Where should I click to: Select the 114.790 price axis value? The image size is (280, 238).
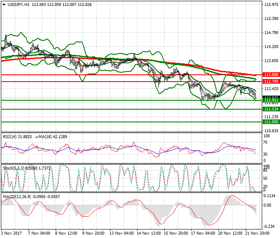[x=271, y=33]
